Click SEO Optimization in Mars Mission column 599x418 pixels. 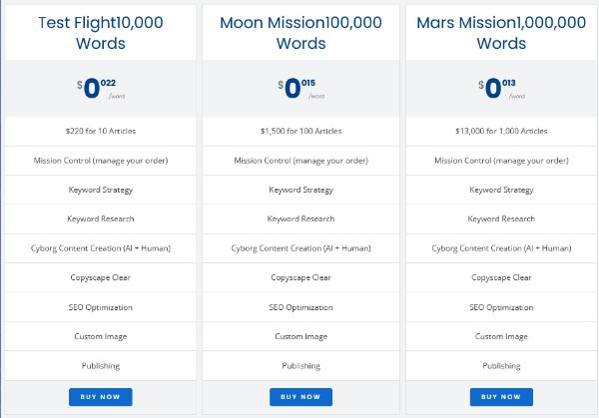pos(501,307)
